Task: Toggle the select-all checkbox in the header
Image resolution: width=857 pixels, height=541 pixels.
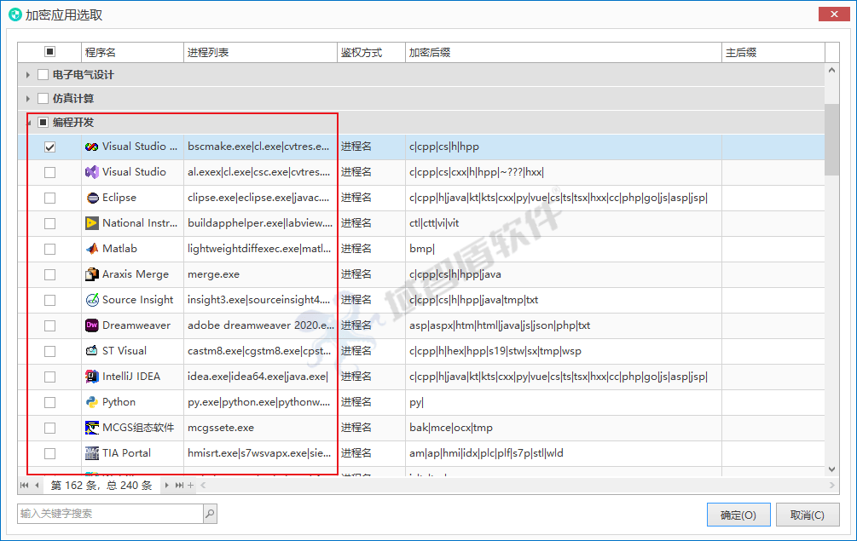Action: (x=49, y=52)
